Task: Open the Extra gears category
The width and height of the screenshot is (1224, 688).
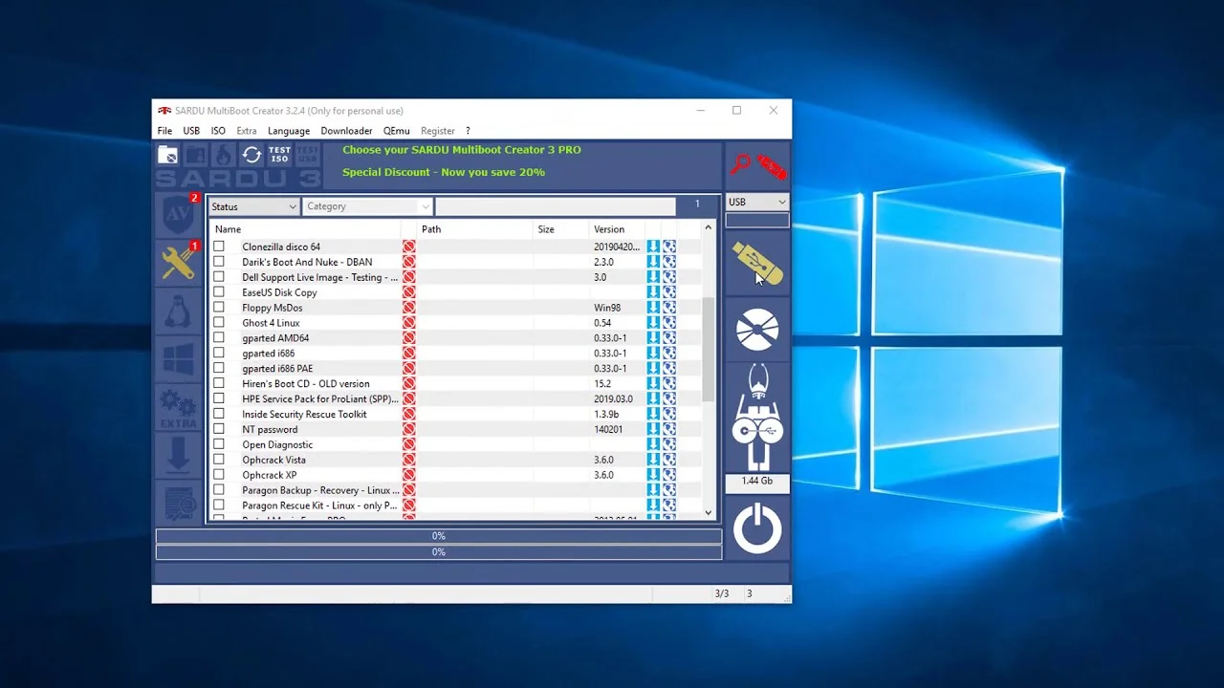Action: [178, 405]
